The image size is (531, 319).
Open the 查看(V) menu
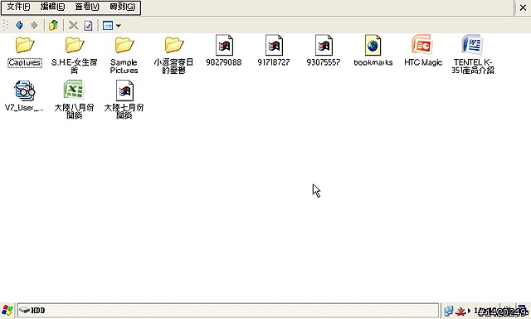click(87, 7)
